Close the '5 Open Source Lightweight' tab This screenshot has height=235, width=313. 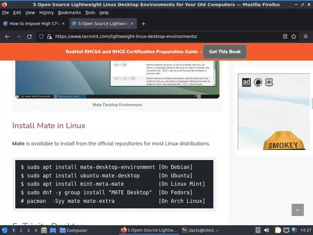[132, 24]
